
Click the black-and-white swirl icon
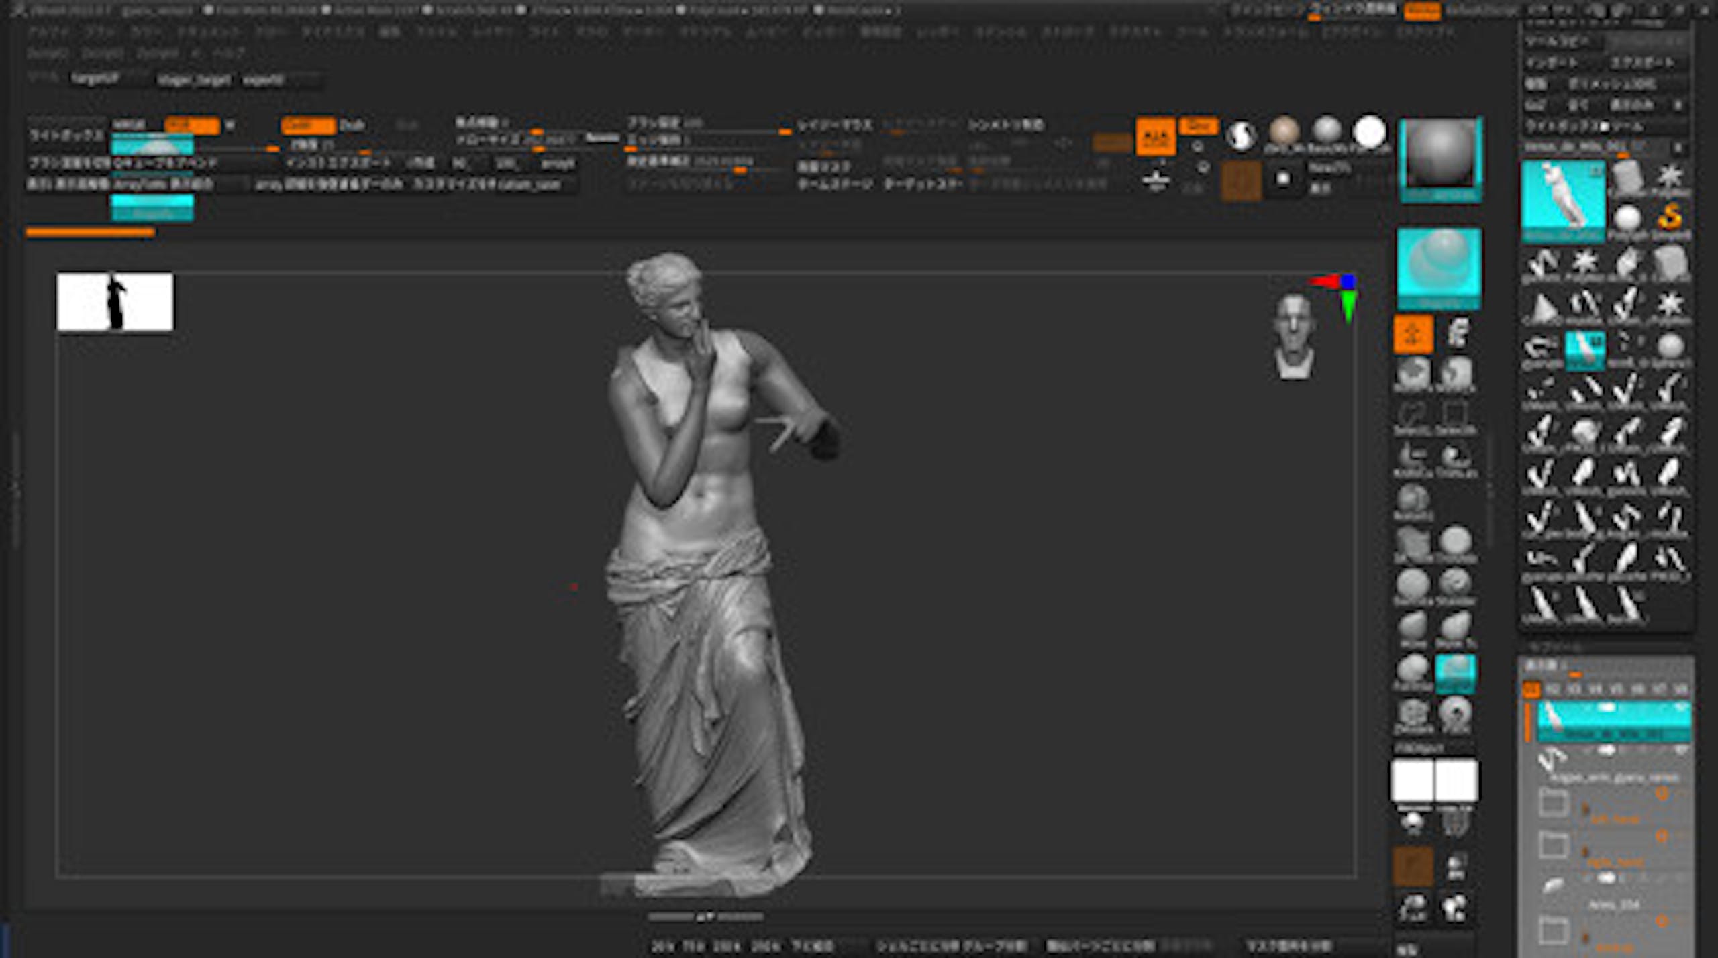click(1241, 136)
